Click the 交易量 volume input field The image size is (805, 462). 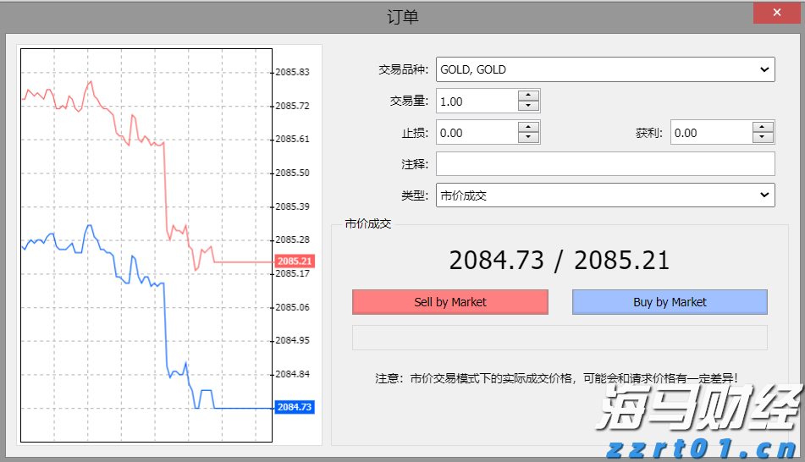[477, 102]
